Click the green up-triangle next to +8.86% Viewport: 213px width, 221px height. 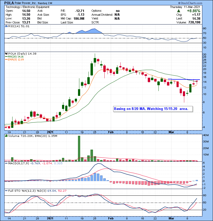[179, 11]
